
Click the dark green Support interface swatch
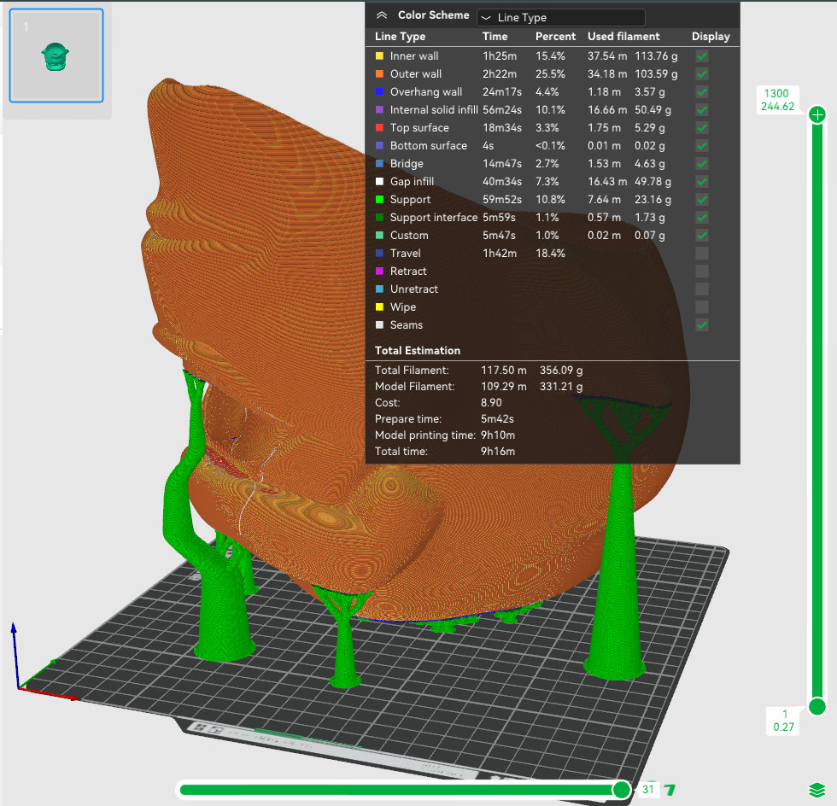coord(379,217)
